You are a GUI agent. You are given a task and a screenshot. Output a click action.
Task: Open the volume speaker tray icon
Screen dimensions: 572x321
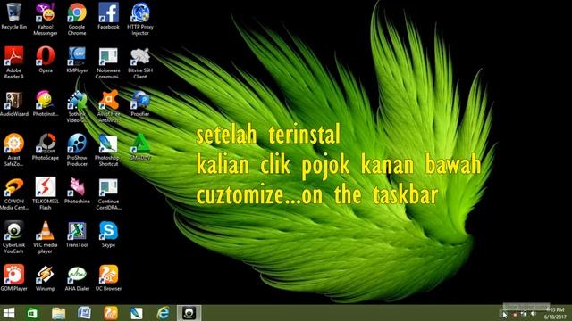click(533, 314)
